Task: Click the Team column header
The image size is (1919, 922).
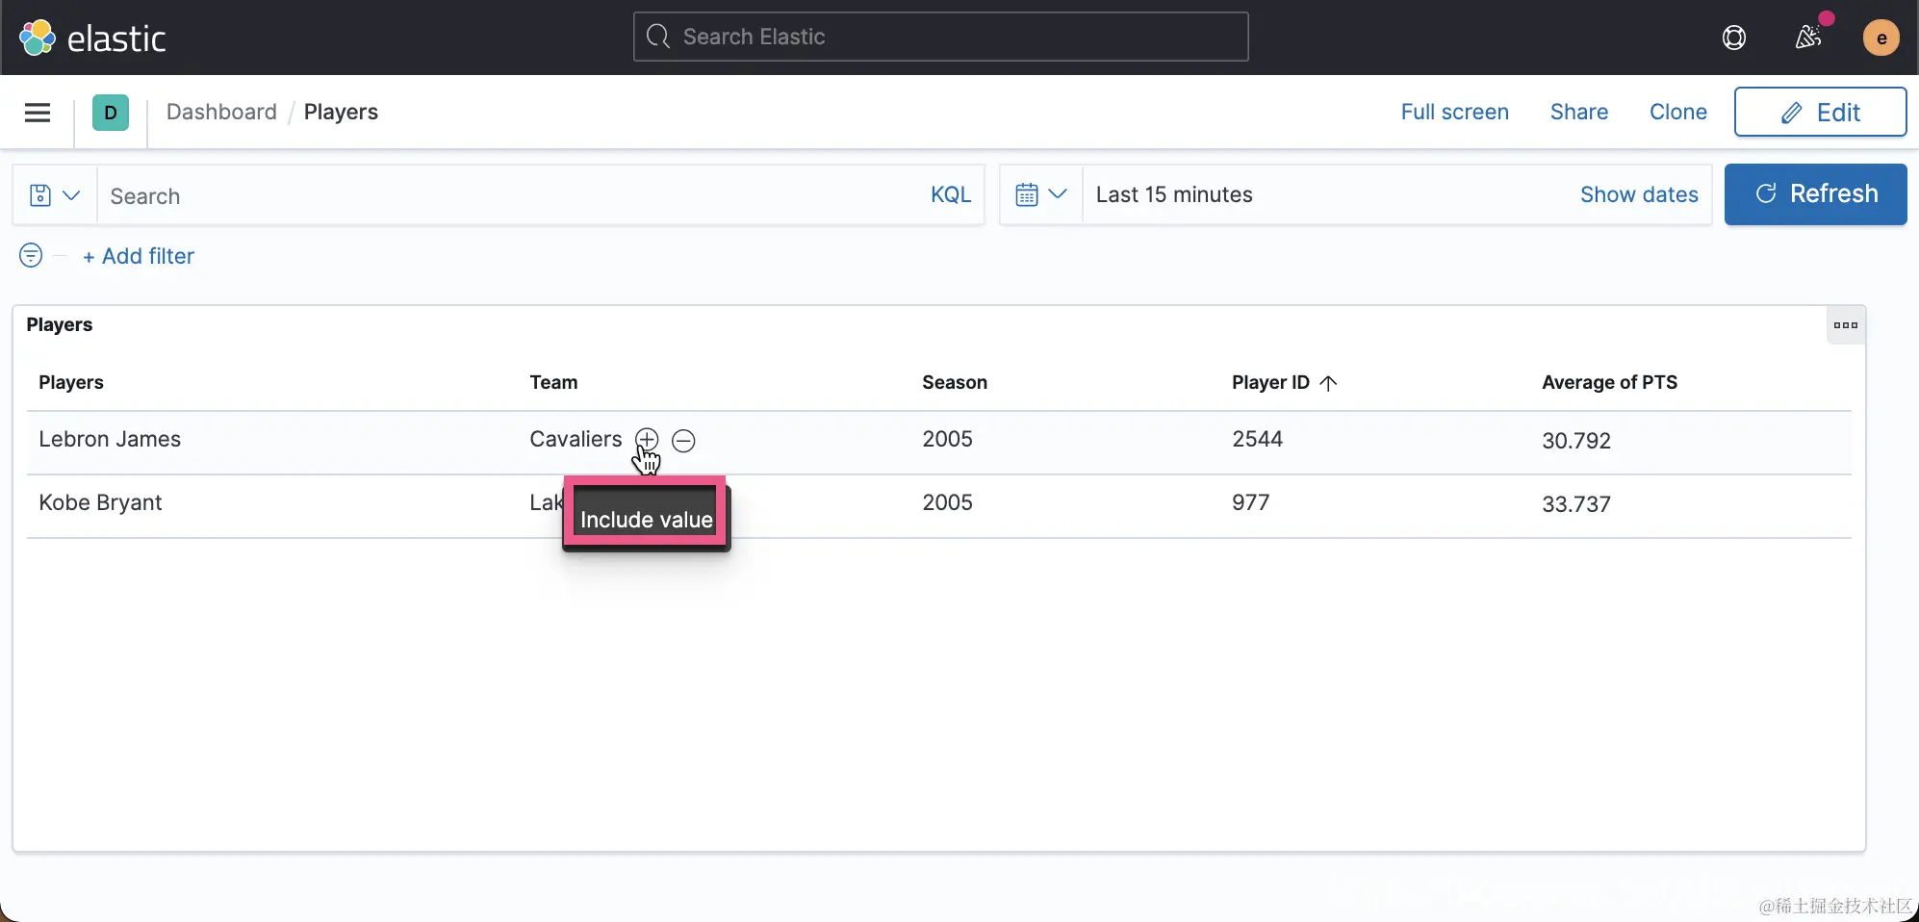Action: (553, 382)
